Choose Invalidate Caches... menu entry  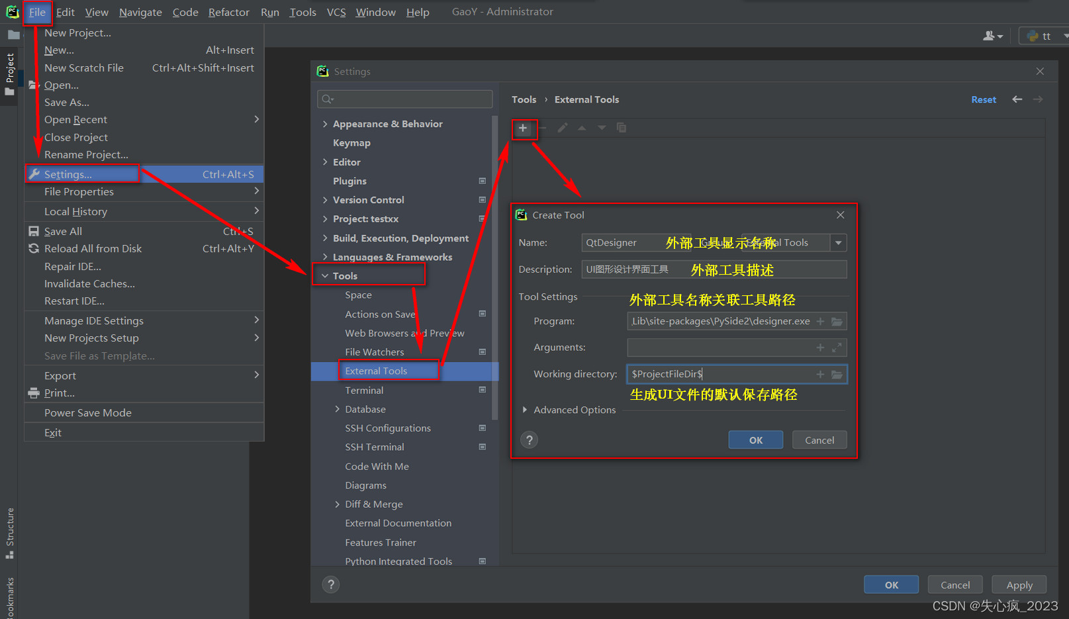[144, 283]
